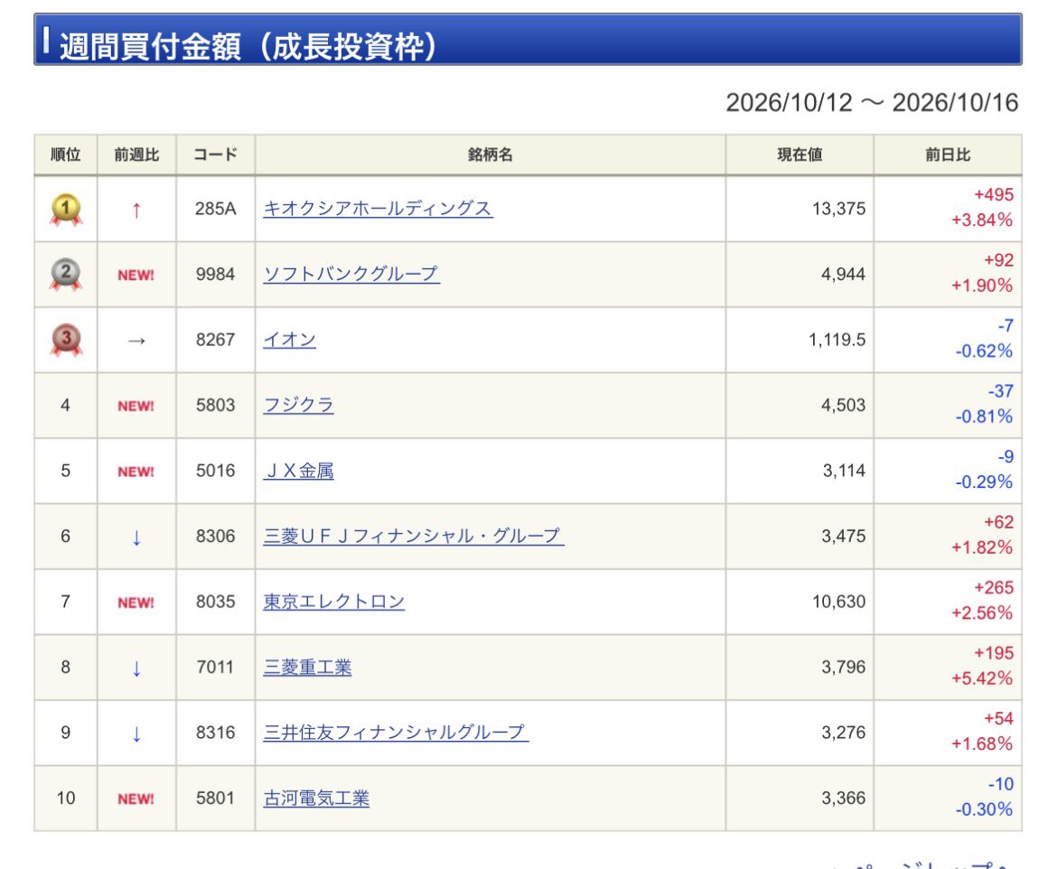Open the 東京エレクトロン stock link

[x=333, y=602]
